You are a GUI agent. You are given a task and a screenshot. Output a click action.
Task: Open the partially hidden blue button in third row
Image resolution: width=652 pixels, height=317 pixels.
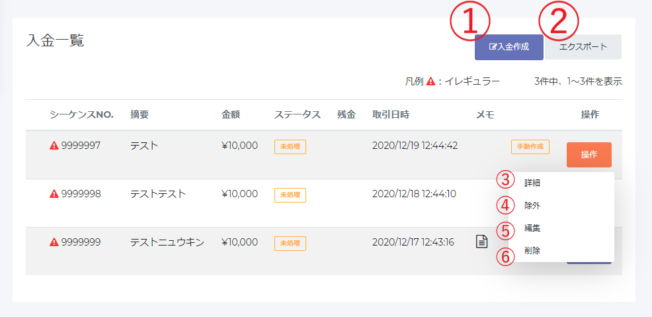pyautogui.click(x=589, y=262)
